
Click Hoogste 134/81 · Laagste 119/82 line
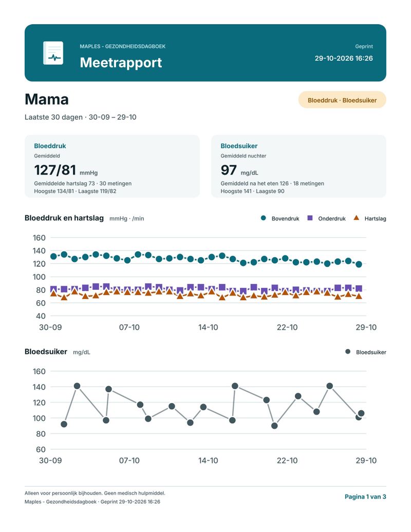point(75,191)
